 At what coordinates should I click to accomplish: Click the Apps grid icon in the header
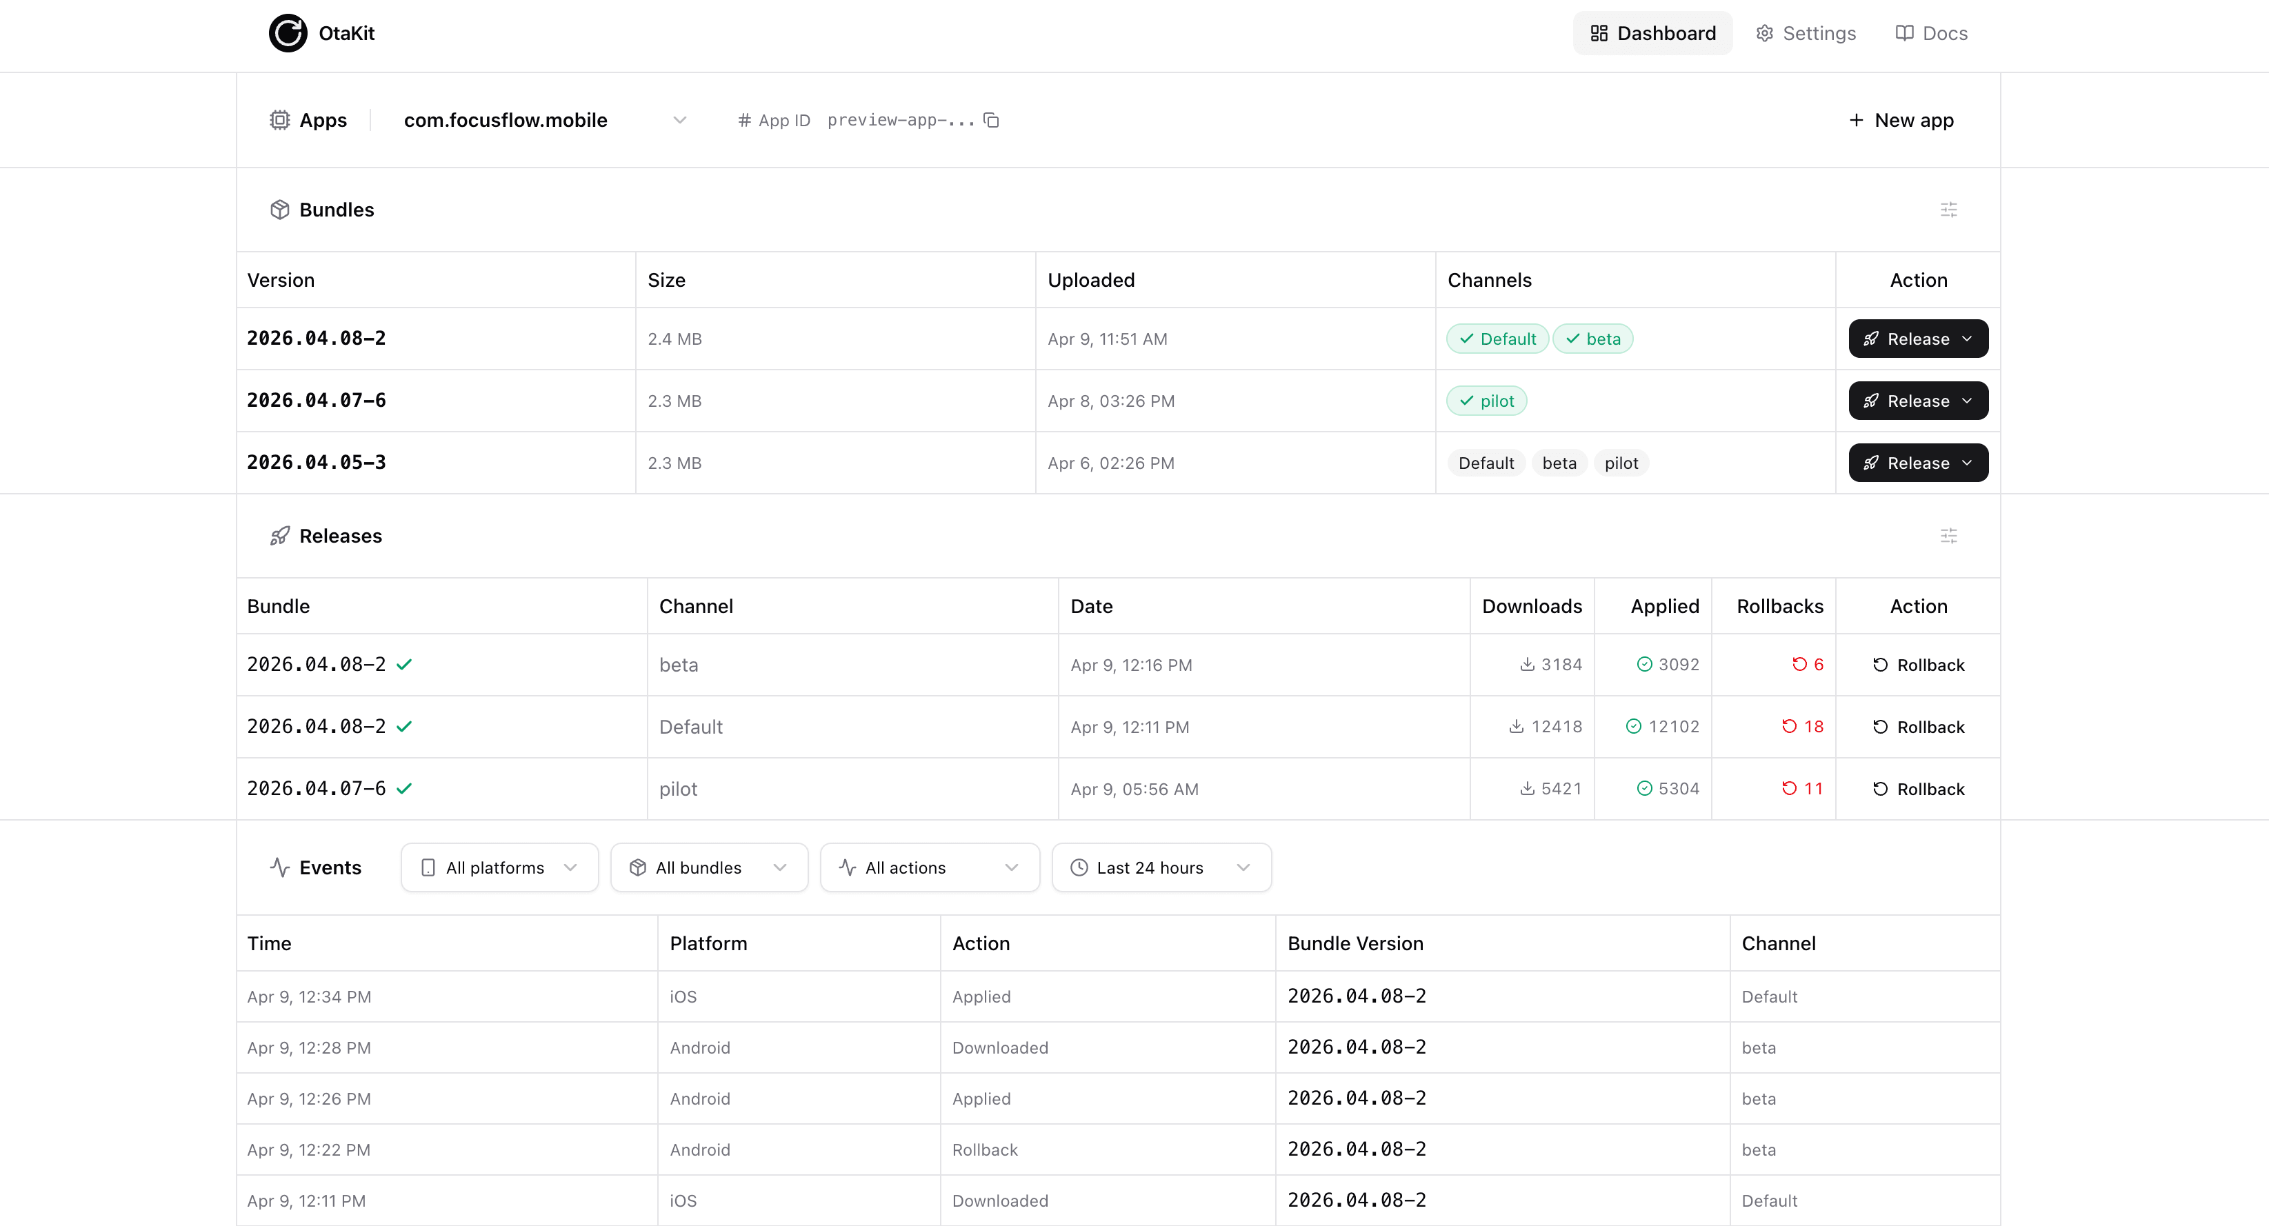coord(279,120)
